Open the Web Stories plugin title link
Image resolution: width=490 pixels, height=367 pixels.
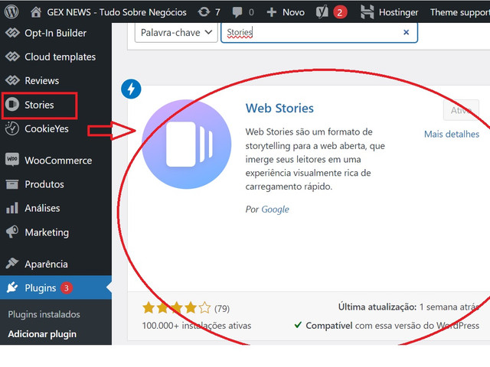click(279, 109)
